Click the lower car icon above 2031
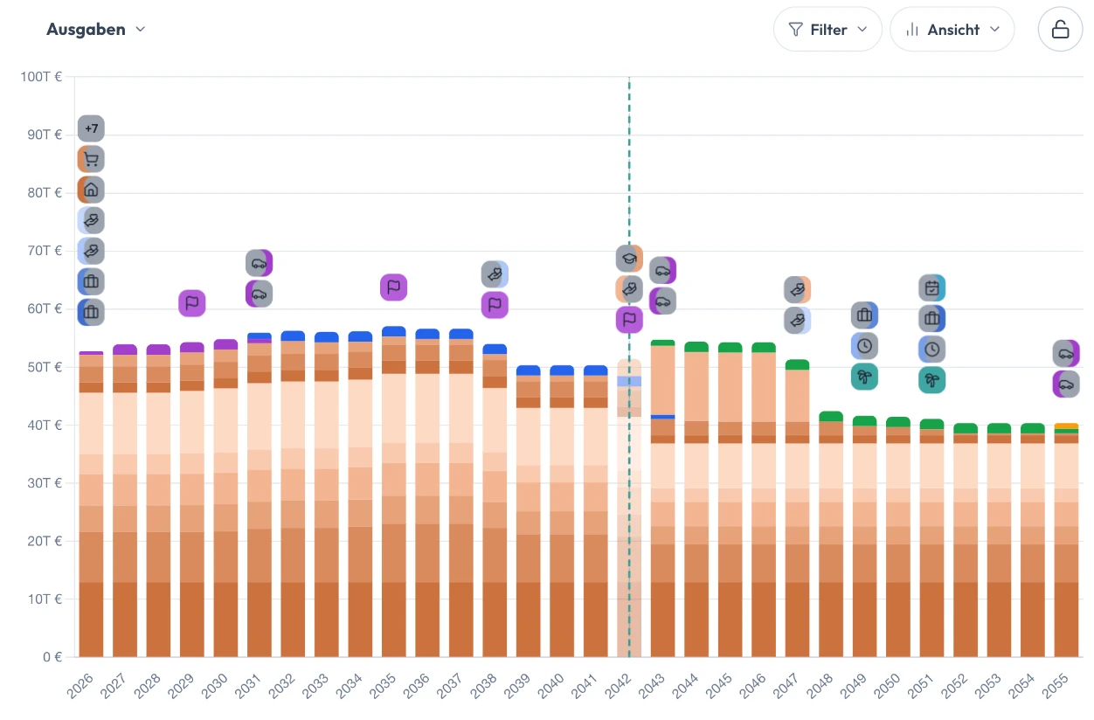Viewport: 1094px width, 720px height. [x=260, y=294]
